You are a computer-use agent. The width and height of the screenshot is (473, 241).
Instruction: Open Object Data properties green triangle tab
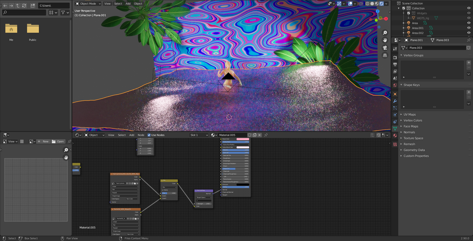pyautogui.click(x=395, y=129)
